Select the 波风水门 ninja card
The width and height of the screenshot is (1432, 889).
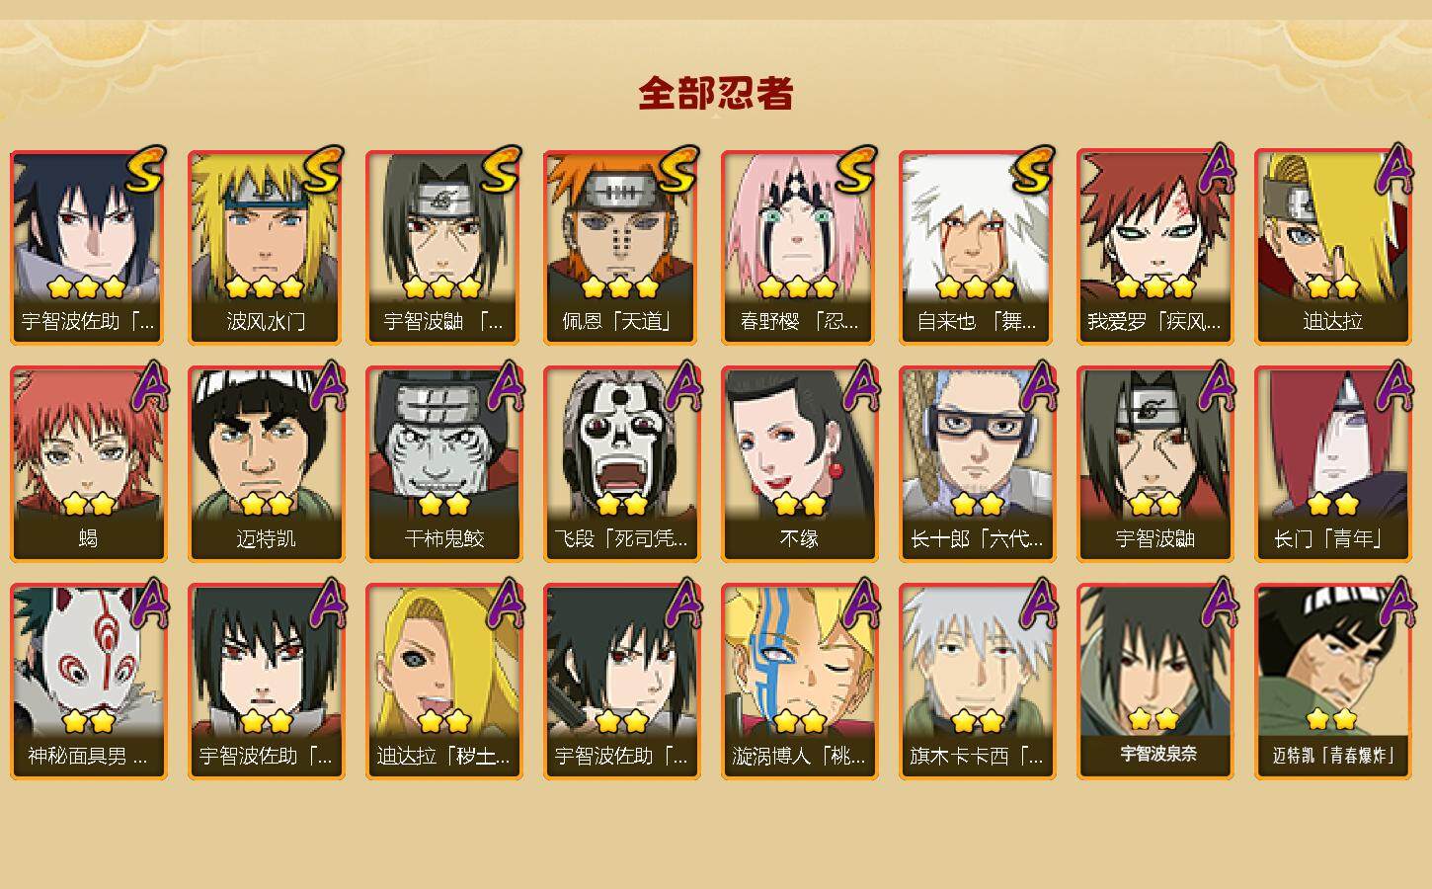click(266, 247)
